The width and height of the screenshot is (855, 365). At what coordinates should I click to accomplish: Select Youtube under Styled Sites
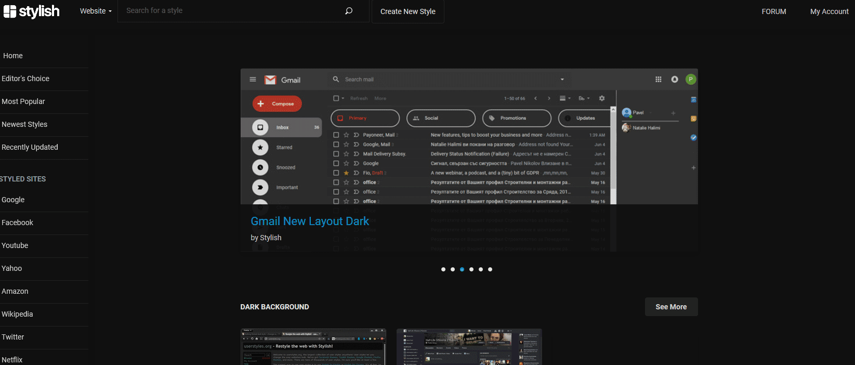(15, 245)
